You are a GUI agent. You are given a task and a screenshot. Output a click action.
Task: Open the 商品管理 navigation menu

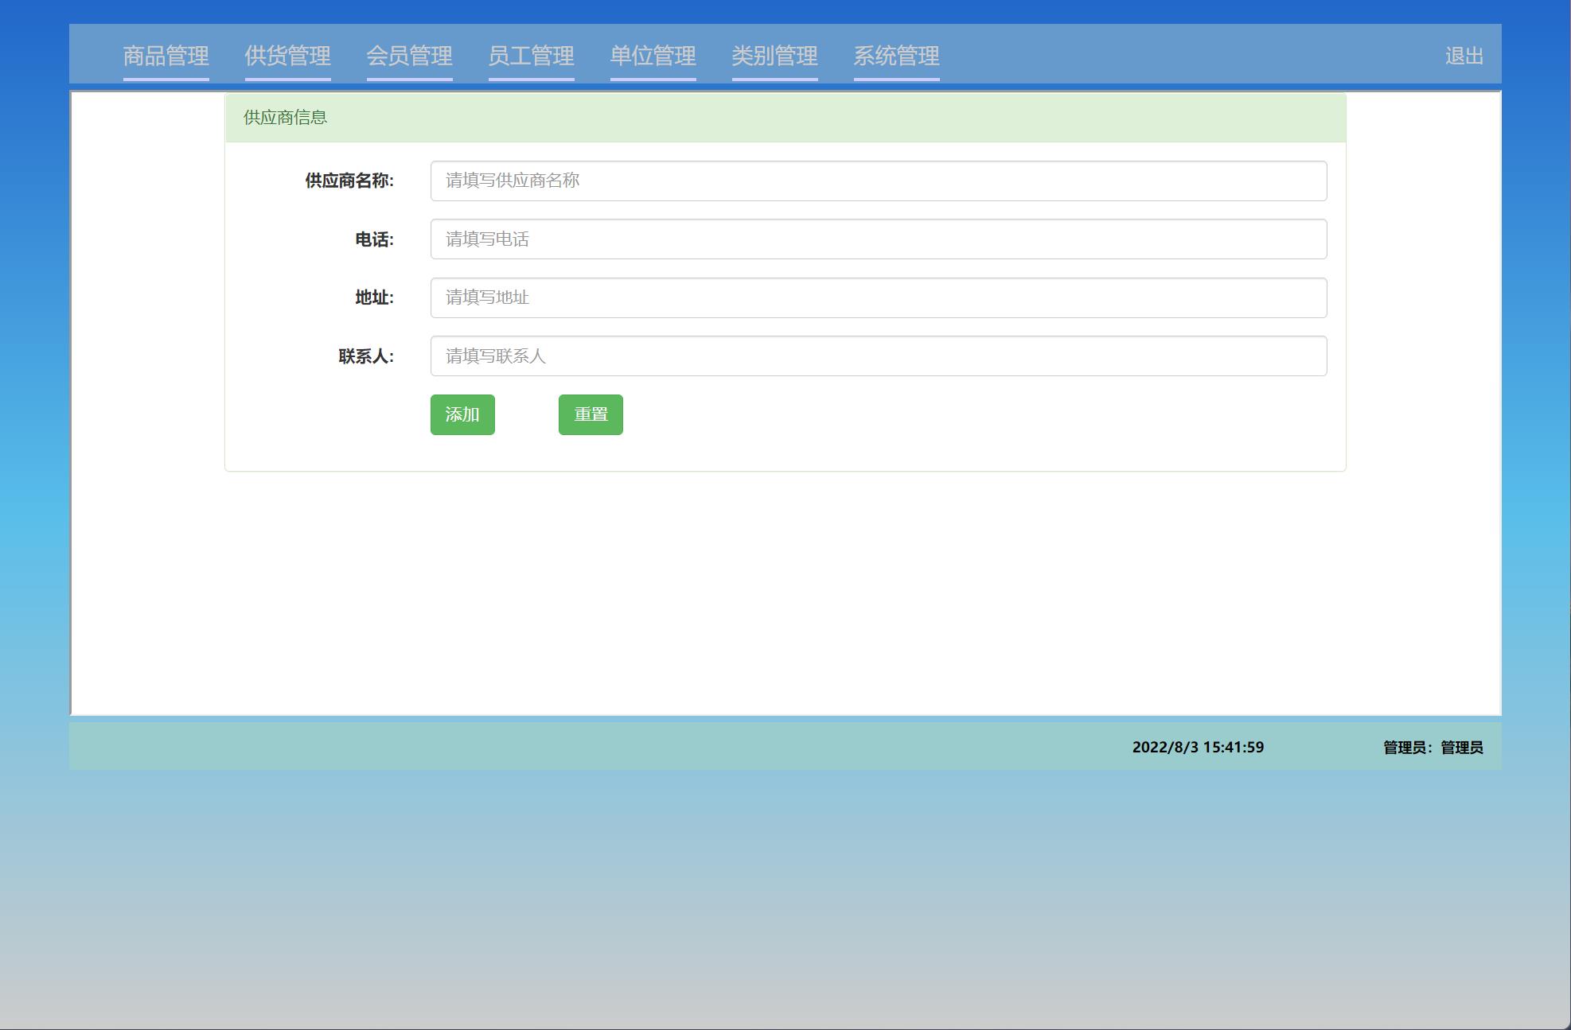(x=165, y=56)
